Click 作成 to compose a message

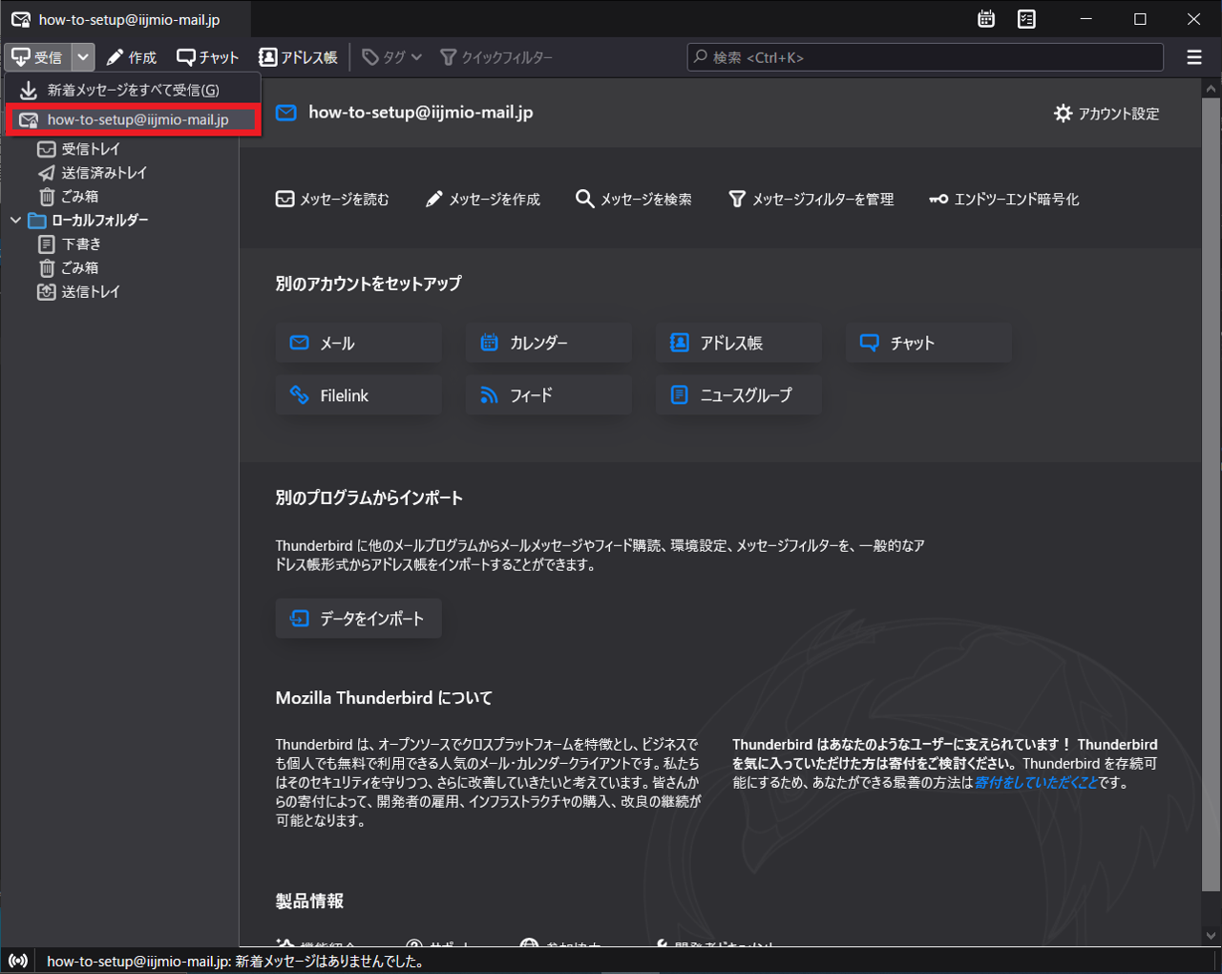tap(132, 57)
